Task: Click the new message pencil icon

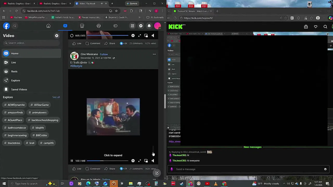Action: tap(157, 173)
